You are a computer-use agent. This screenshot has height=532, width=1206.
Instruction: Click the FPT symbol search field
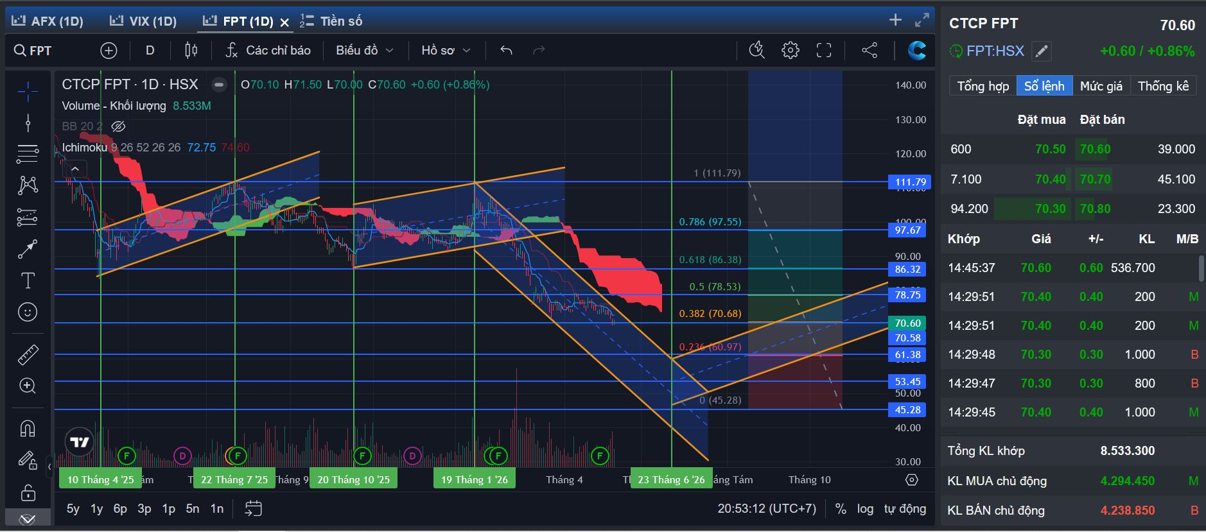(x=52, y=51)
